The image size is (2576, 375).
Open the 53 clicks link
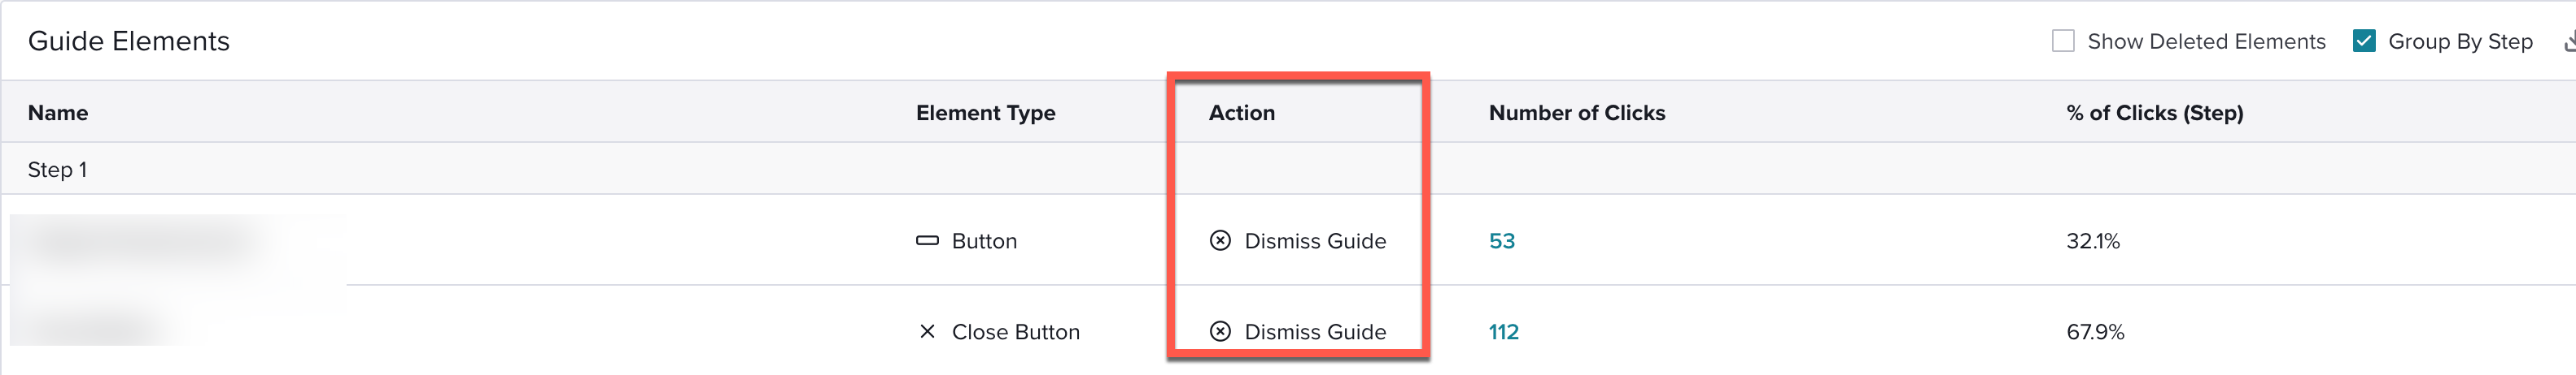[1501, 240]
